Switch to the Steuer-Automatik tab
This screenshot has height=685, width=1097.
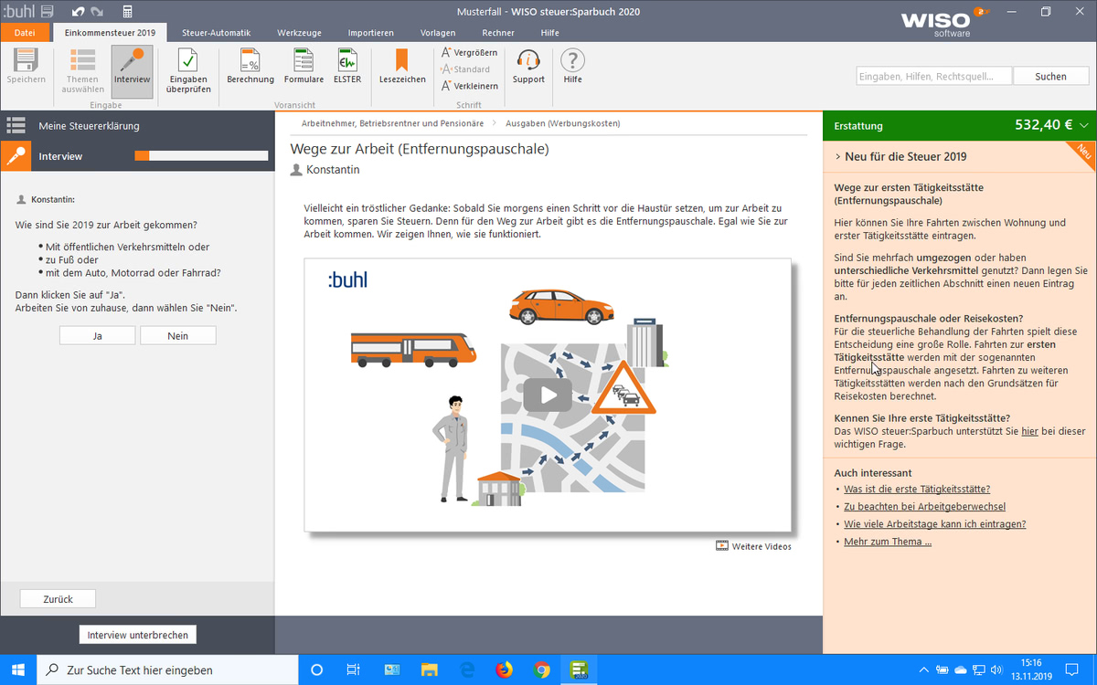click(216, 33)
